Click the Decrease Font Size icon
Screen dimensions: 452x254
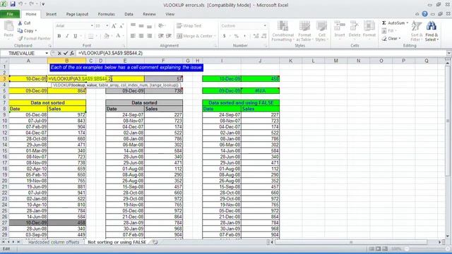click(121, 26)
